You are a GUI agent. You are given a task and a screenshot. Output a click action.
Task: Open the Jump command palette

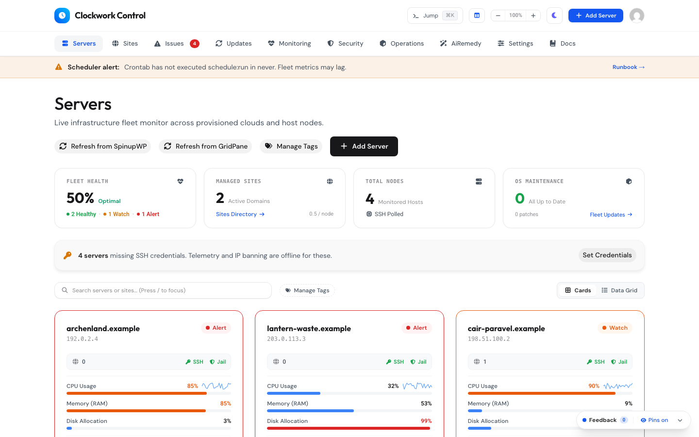(435, 16)
